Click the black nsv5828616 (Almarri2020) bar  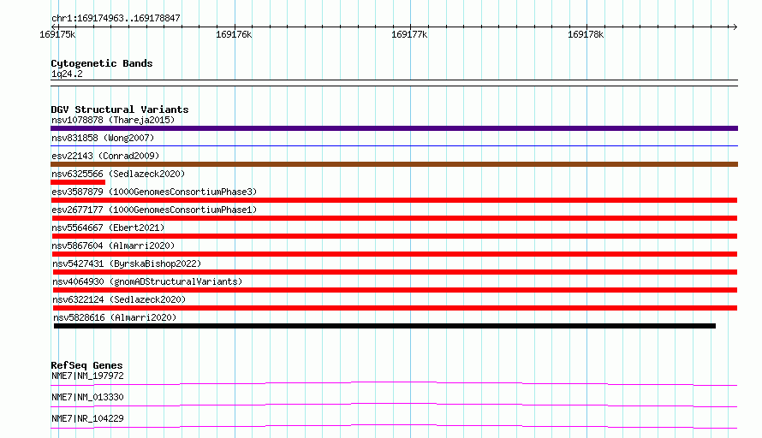pyautogui.click(x=384, y=326)
